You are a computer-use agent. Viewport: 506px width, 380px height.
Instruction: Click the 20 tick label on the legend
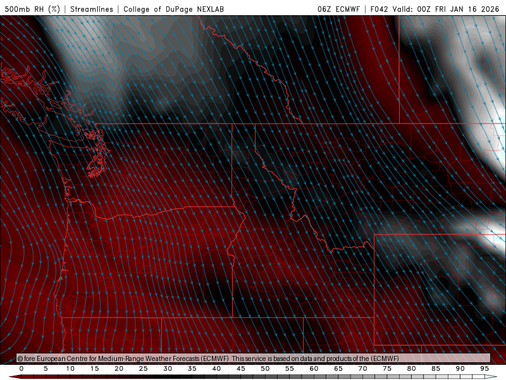119,369
